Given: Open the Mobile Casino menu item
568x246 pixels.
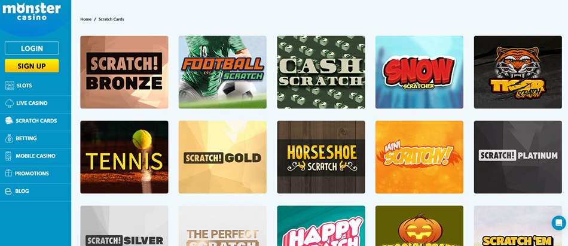Looking at the screenshot, I should [x=35, y=156].
